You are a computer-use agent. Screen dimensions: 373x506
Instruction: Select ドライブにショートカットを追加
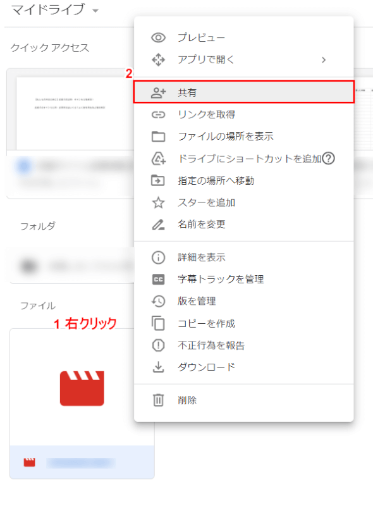(x=243, y=159)
